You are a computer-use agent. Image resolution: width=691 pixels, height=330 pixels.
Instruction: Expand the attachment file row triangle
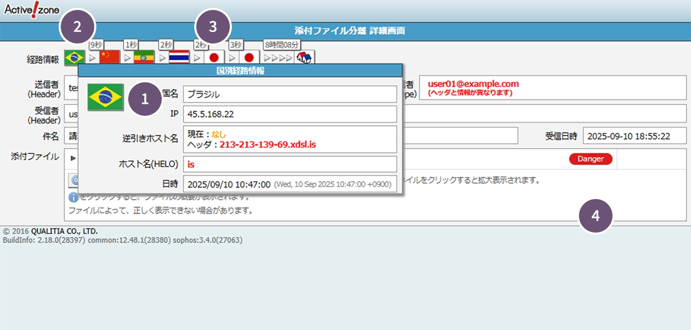click(73, 158)
